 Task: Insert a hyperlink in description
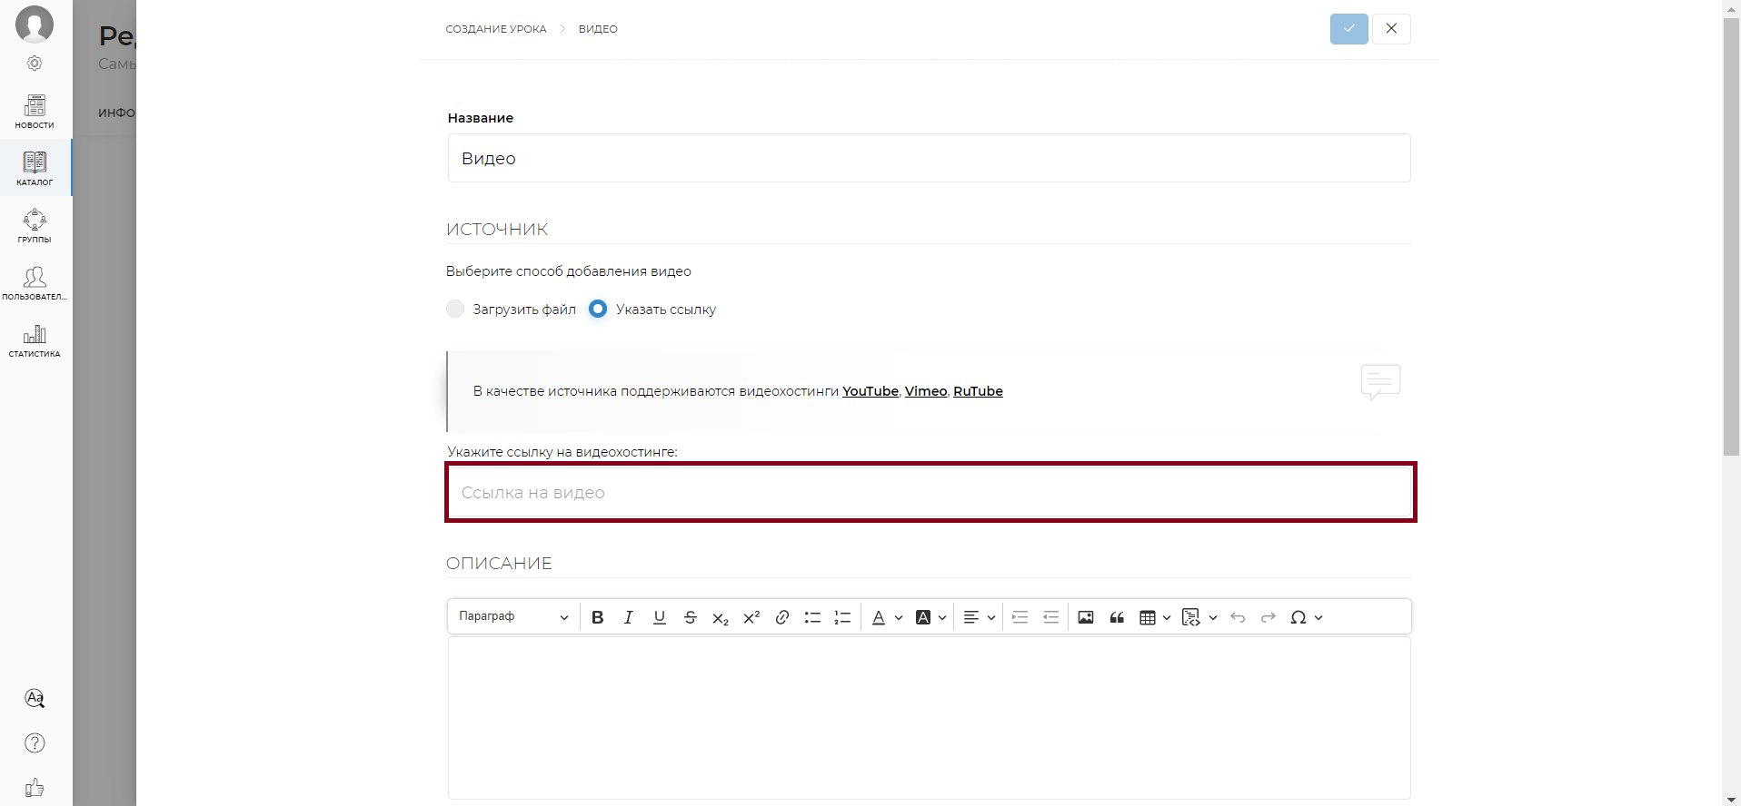(x=781, y=617)
